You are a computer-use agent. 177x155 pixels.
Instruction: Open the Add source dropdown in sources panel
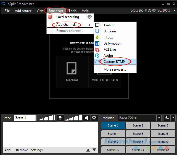point(9,150)
